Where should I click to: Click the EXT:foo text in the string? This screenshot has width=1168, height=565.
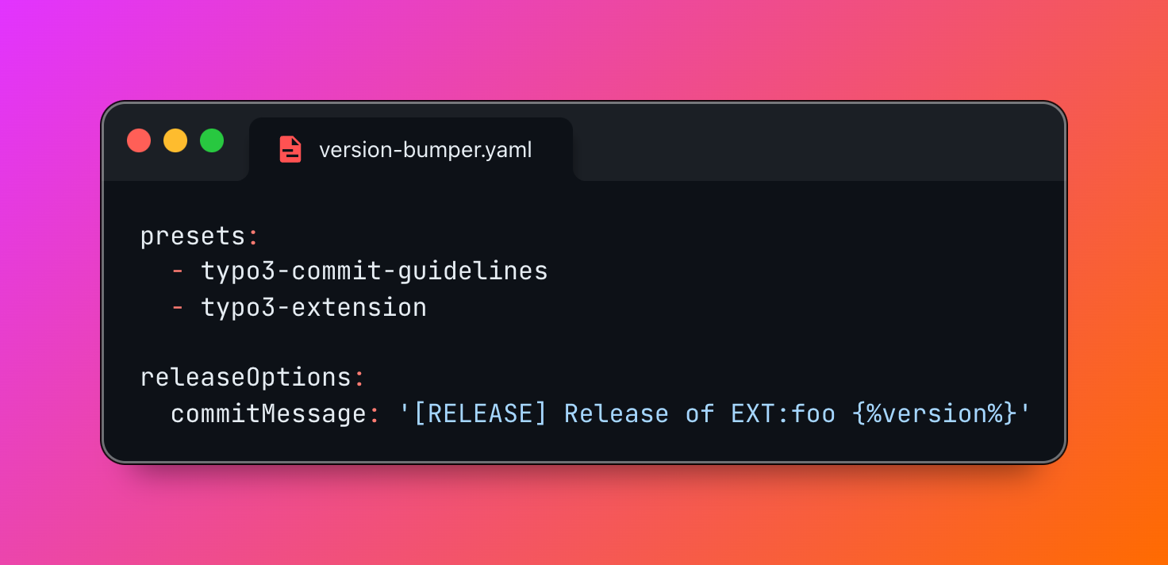[783, 413]
